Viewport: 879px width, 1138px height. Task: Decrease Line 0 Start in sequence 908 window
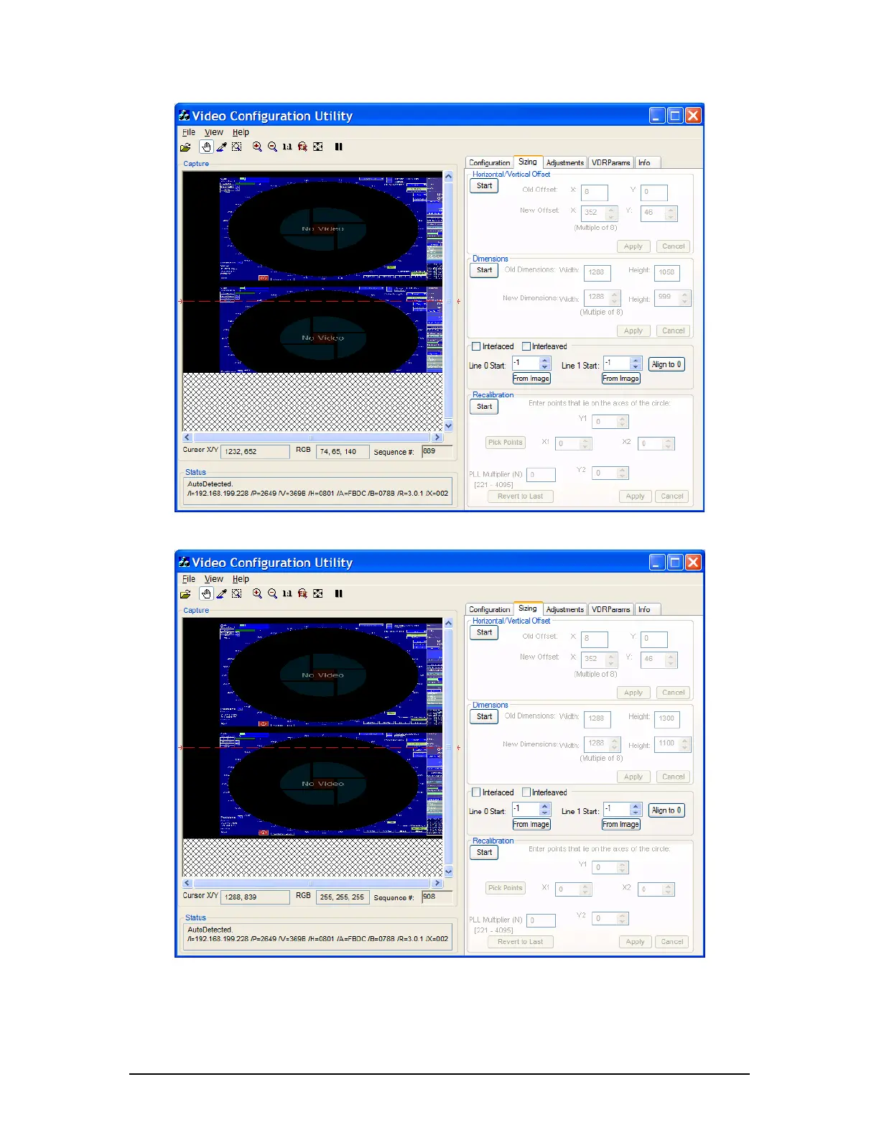pyautogui.click(x=545, y=813)
